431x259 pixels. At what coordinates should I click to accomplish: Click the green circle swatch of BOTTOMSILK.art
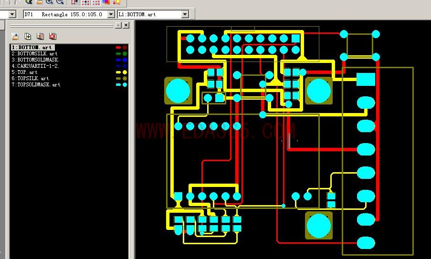[x=125, y=54]
